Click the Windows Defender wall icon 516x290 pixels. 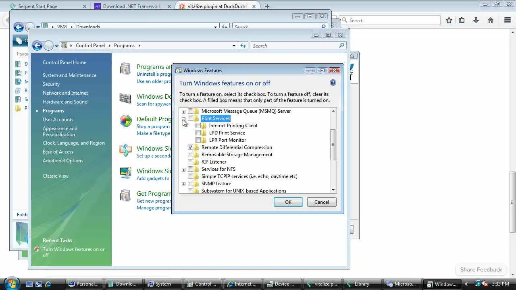coord(125,98)
